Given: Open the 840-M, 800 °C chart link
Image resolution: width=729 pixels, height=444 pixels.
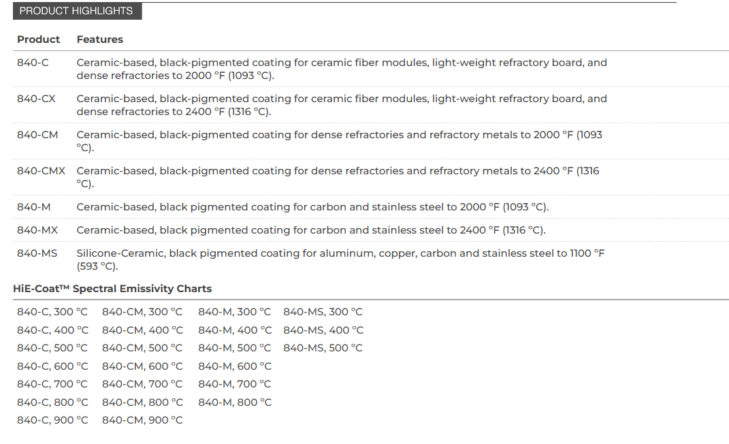Looking at the screenshot, I should 235,402.
